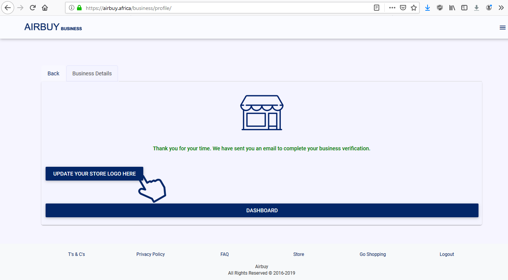
Task: Go to the Dashboard button
Action: coord(262,210)
